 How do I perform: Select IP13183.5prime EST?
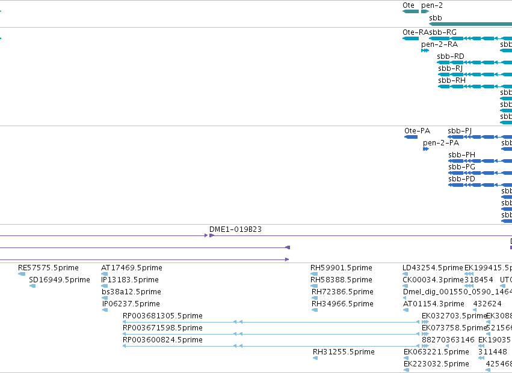coord(105,286)
